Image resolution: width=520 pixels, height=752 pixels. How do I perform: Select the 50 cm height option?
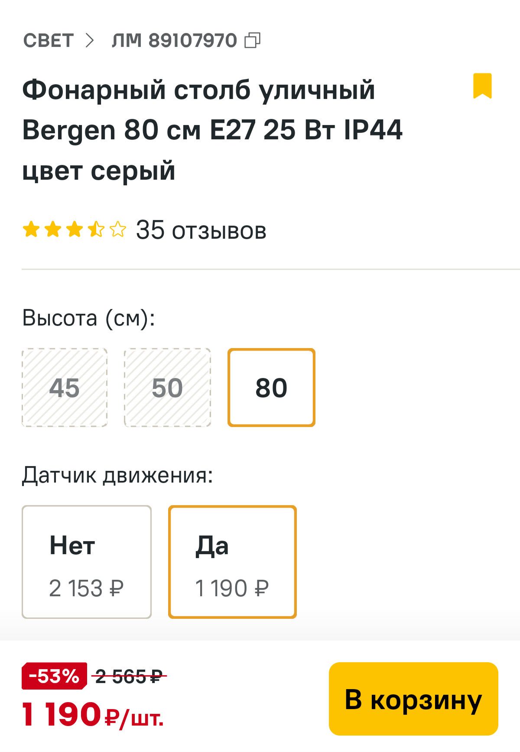pos(167,387)
